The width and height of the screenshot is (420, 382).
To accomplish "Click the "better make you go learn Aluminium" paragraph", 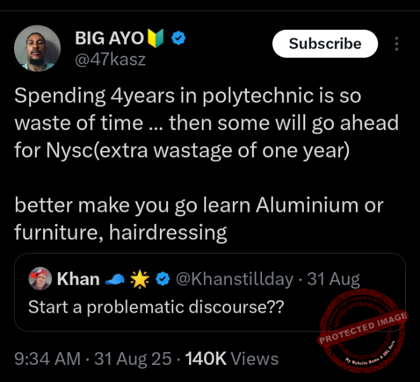I will 199,218.
